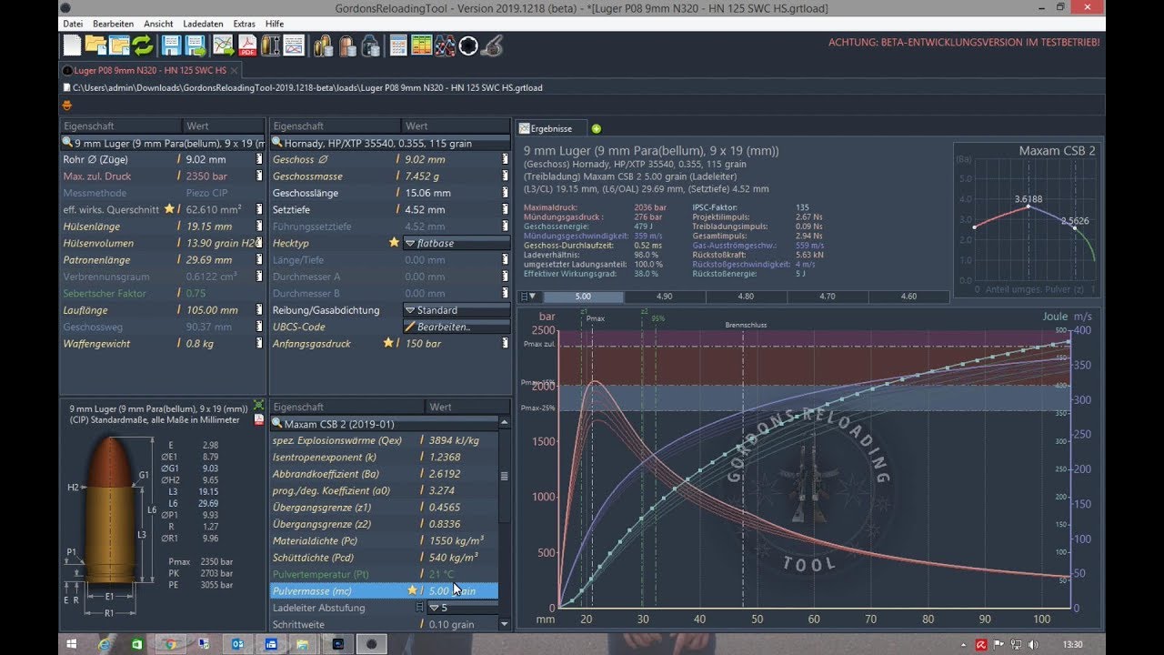This screenshot has height=655, width=1164.
Task: Click the powder list scroll-down arrow
Action: 505,623
